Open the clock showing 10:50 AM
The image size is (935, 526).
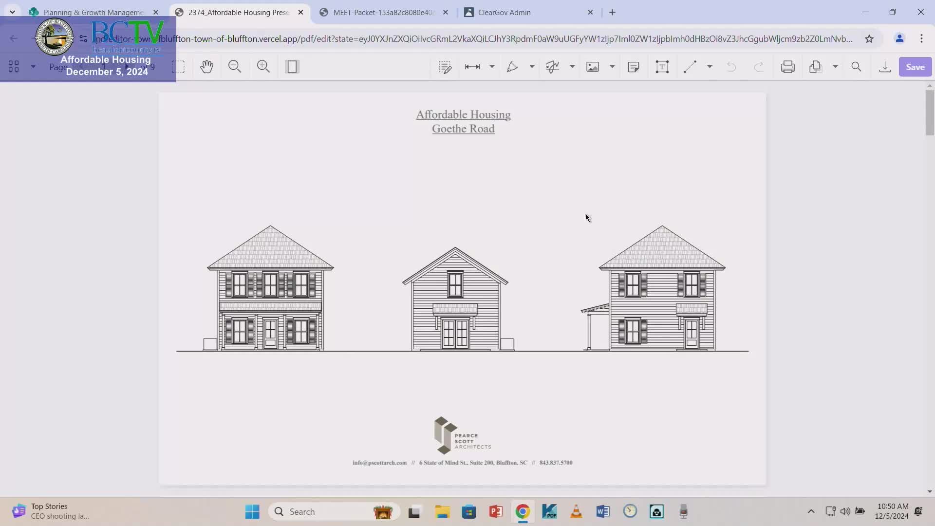[x=892, y=511]
